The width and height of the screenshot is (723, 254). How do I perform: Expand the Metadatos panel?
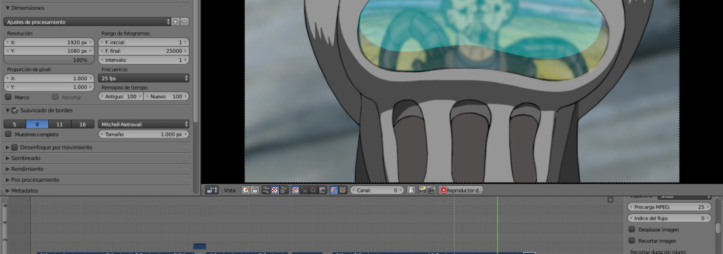(8, 190)
